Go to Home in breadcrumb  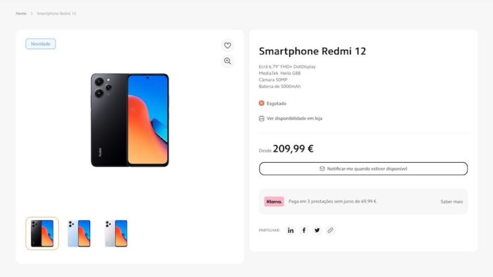tap(21, 14)
